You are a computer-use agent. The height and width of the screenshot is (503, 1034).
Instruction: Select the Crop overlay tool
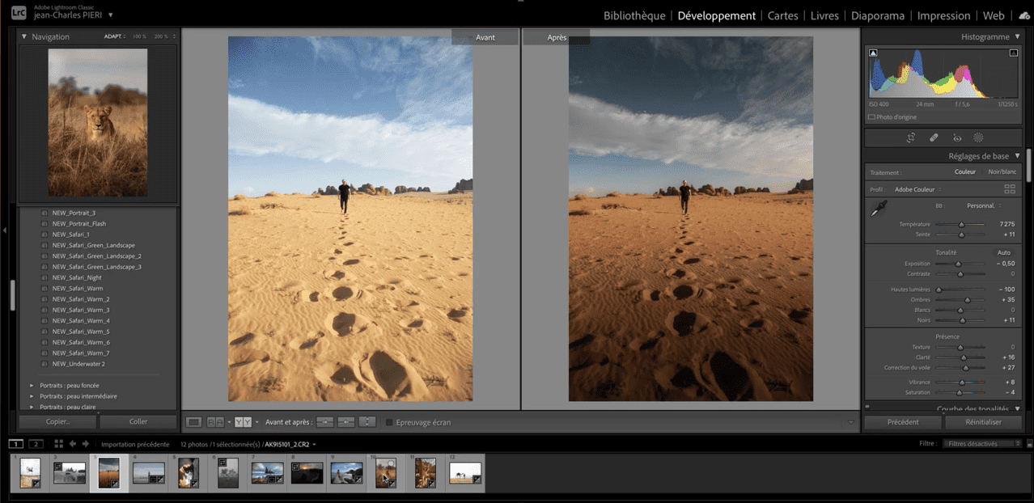(911, 138)
